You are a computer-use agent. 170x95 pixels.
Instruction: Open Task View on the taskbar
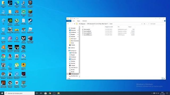[41, 93]
